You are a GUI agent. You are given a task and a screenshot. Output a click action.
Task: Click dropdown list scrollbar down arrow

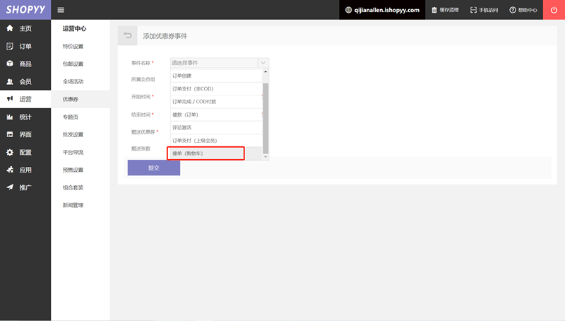[x=266, y=157]
